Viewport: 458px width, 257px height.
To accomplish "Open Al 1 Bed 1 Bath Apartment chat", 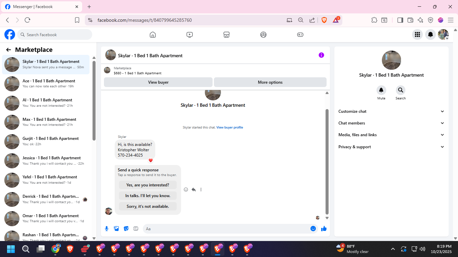I will click(x=46, y=103).
